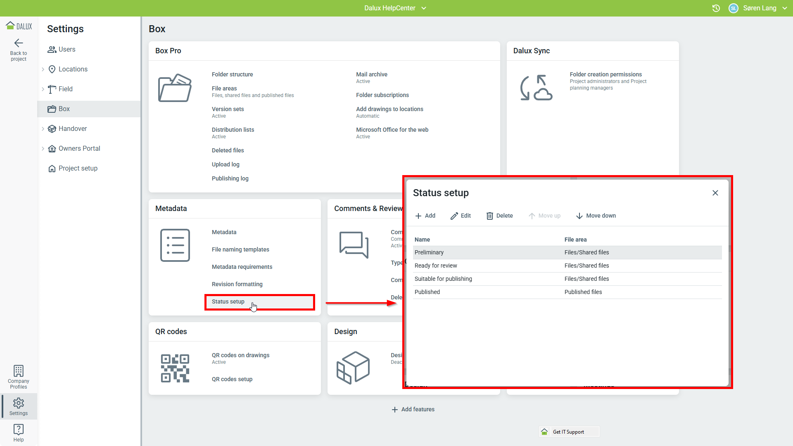
Task: Click the Edit pencil in Status setup
Action: click(454, 216)
